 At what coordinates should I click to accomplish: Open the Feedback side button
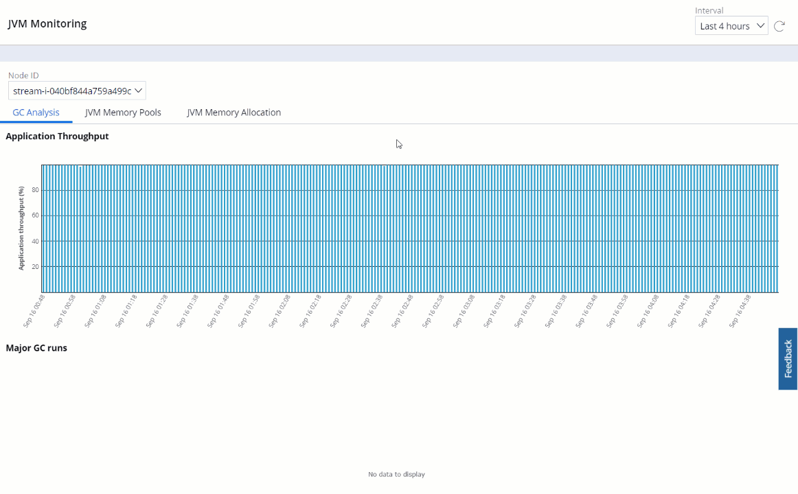(788, 359)
